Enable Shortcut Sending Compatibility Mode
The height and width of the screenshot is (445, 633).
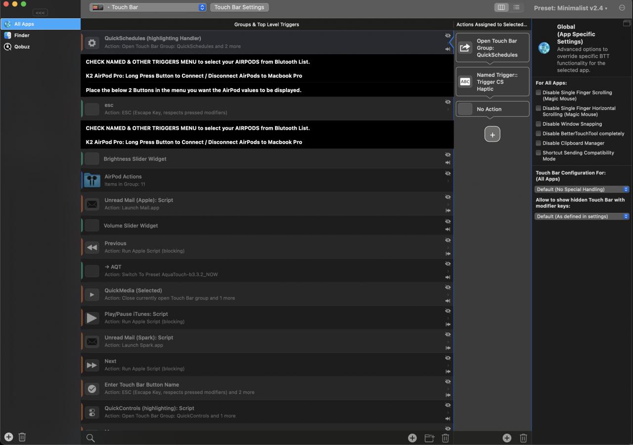tap(539, 152)
